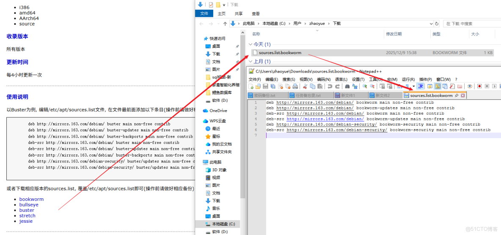The height and width of the screenshot is (235, 501).
Task: Open the Replace toolbar icon
Action: [x=355, y=86]
